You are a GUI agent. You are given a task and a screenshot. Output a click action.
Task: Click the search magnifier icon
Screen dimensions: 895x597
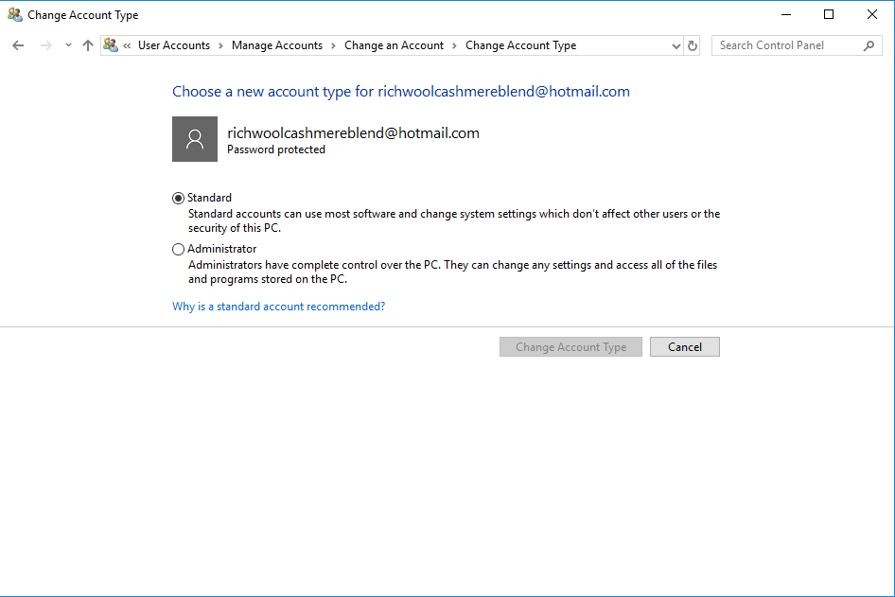coord(869,44)
